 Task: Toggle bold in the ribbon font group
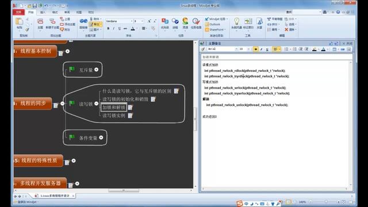(108, 28)
